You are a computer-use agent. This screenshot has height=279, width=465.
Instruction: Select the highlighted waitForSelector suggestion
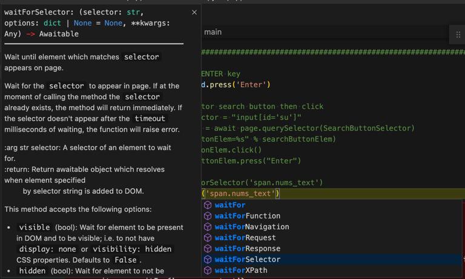coord(247,260)
